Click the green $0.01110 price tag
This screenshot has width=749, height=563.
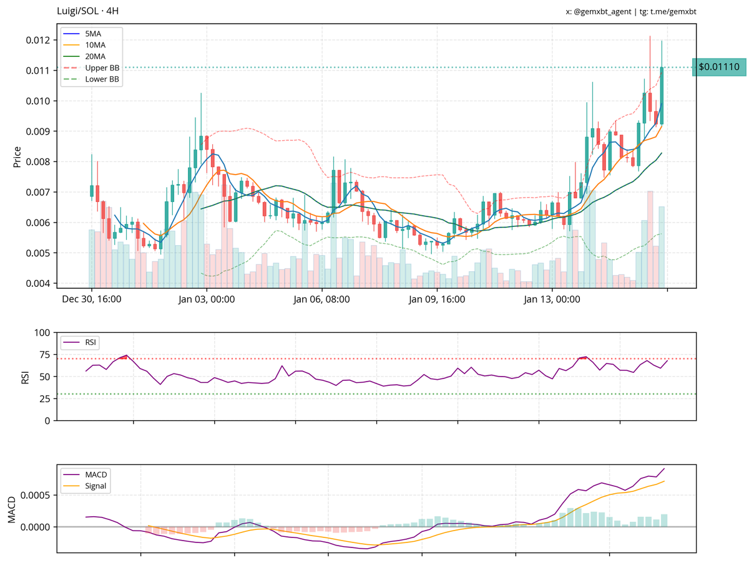719,66
